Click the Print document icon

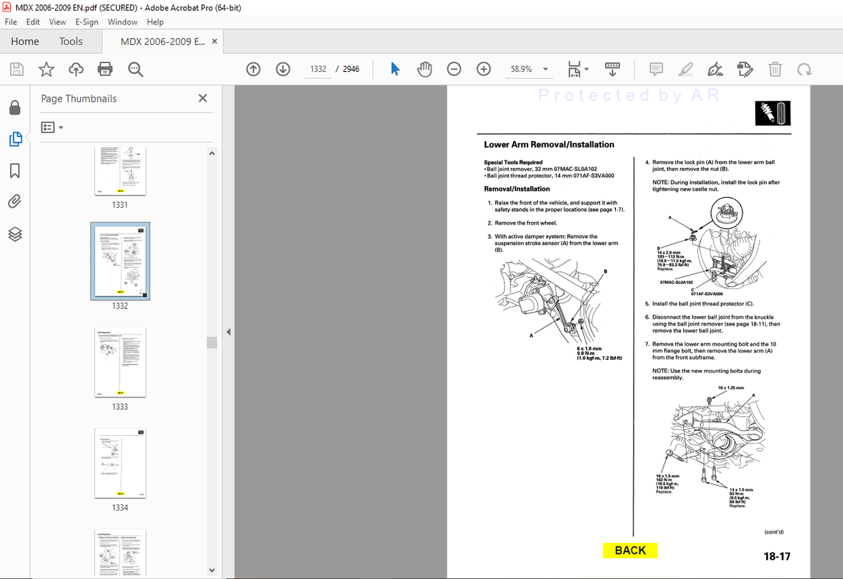click(x=104, y=69)
